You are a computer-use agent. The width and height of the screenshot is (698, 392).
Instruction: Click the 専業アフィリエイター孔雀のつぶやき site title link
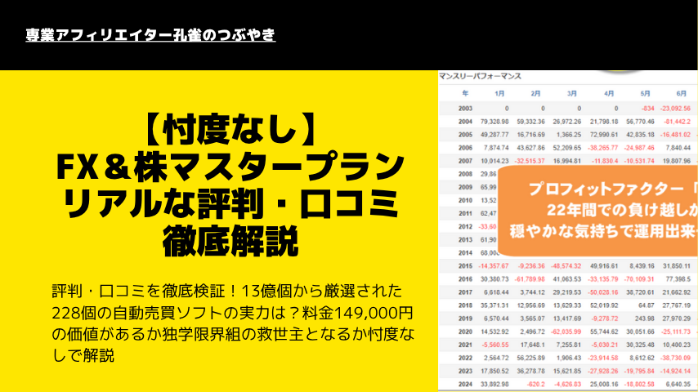(x=150, y=35)
